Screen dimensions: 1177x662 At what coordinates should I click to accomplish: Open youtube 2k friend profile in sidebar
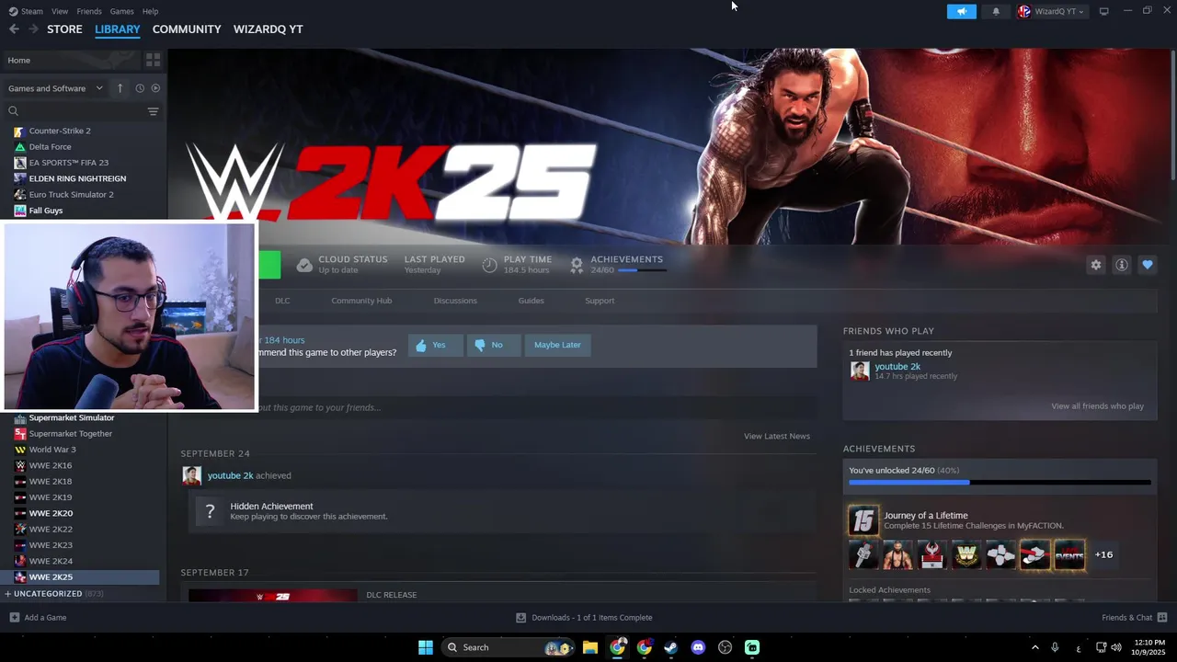coord(897,366)
